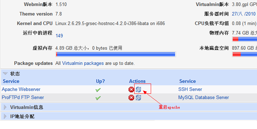The image size is (257, 129).
Task: Restart ProFTPd FTP Server via refresh icon
Action: coord(138,98)
